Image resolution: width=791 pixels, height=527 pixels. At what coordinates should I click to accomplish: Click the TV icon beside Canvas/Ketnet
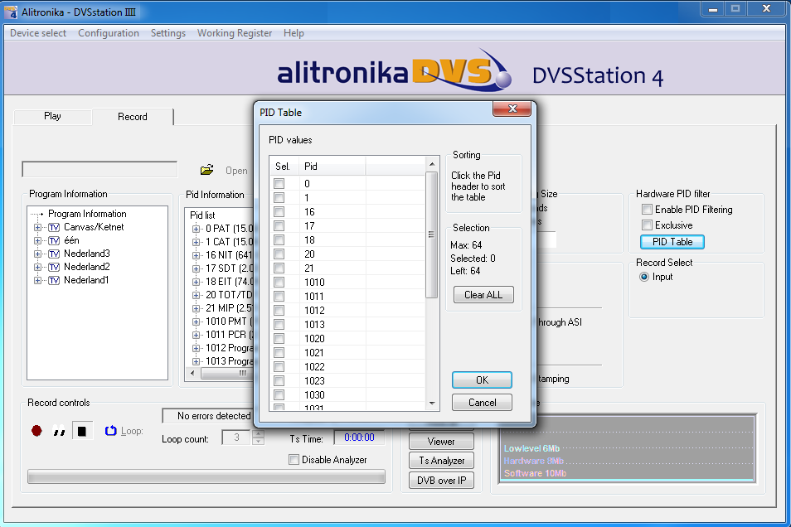(x=54, y=227)
